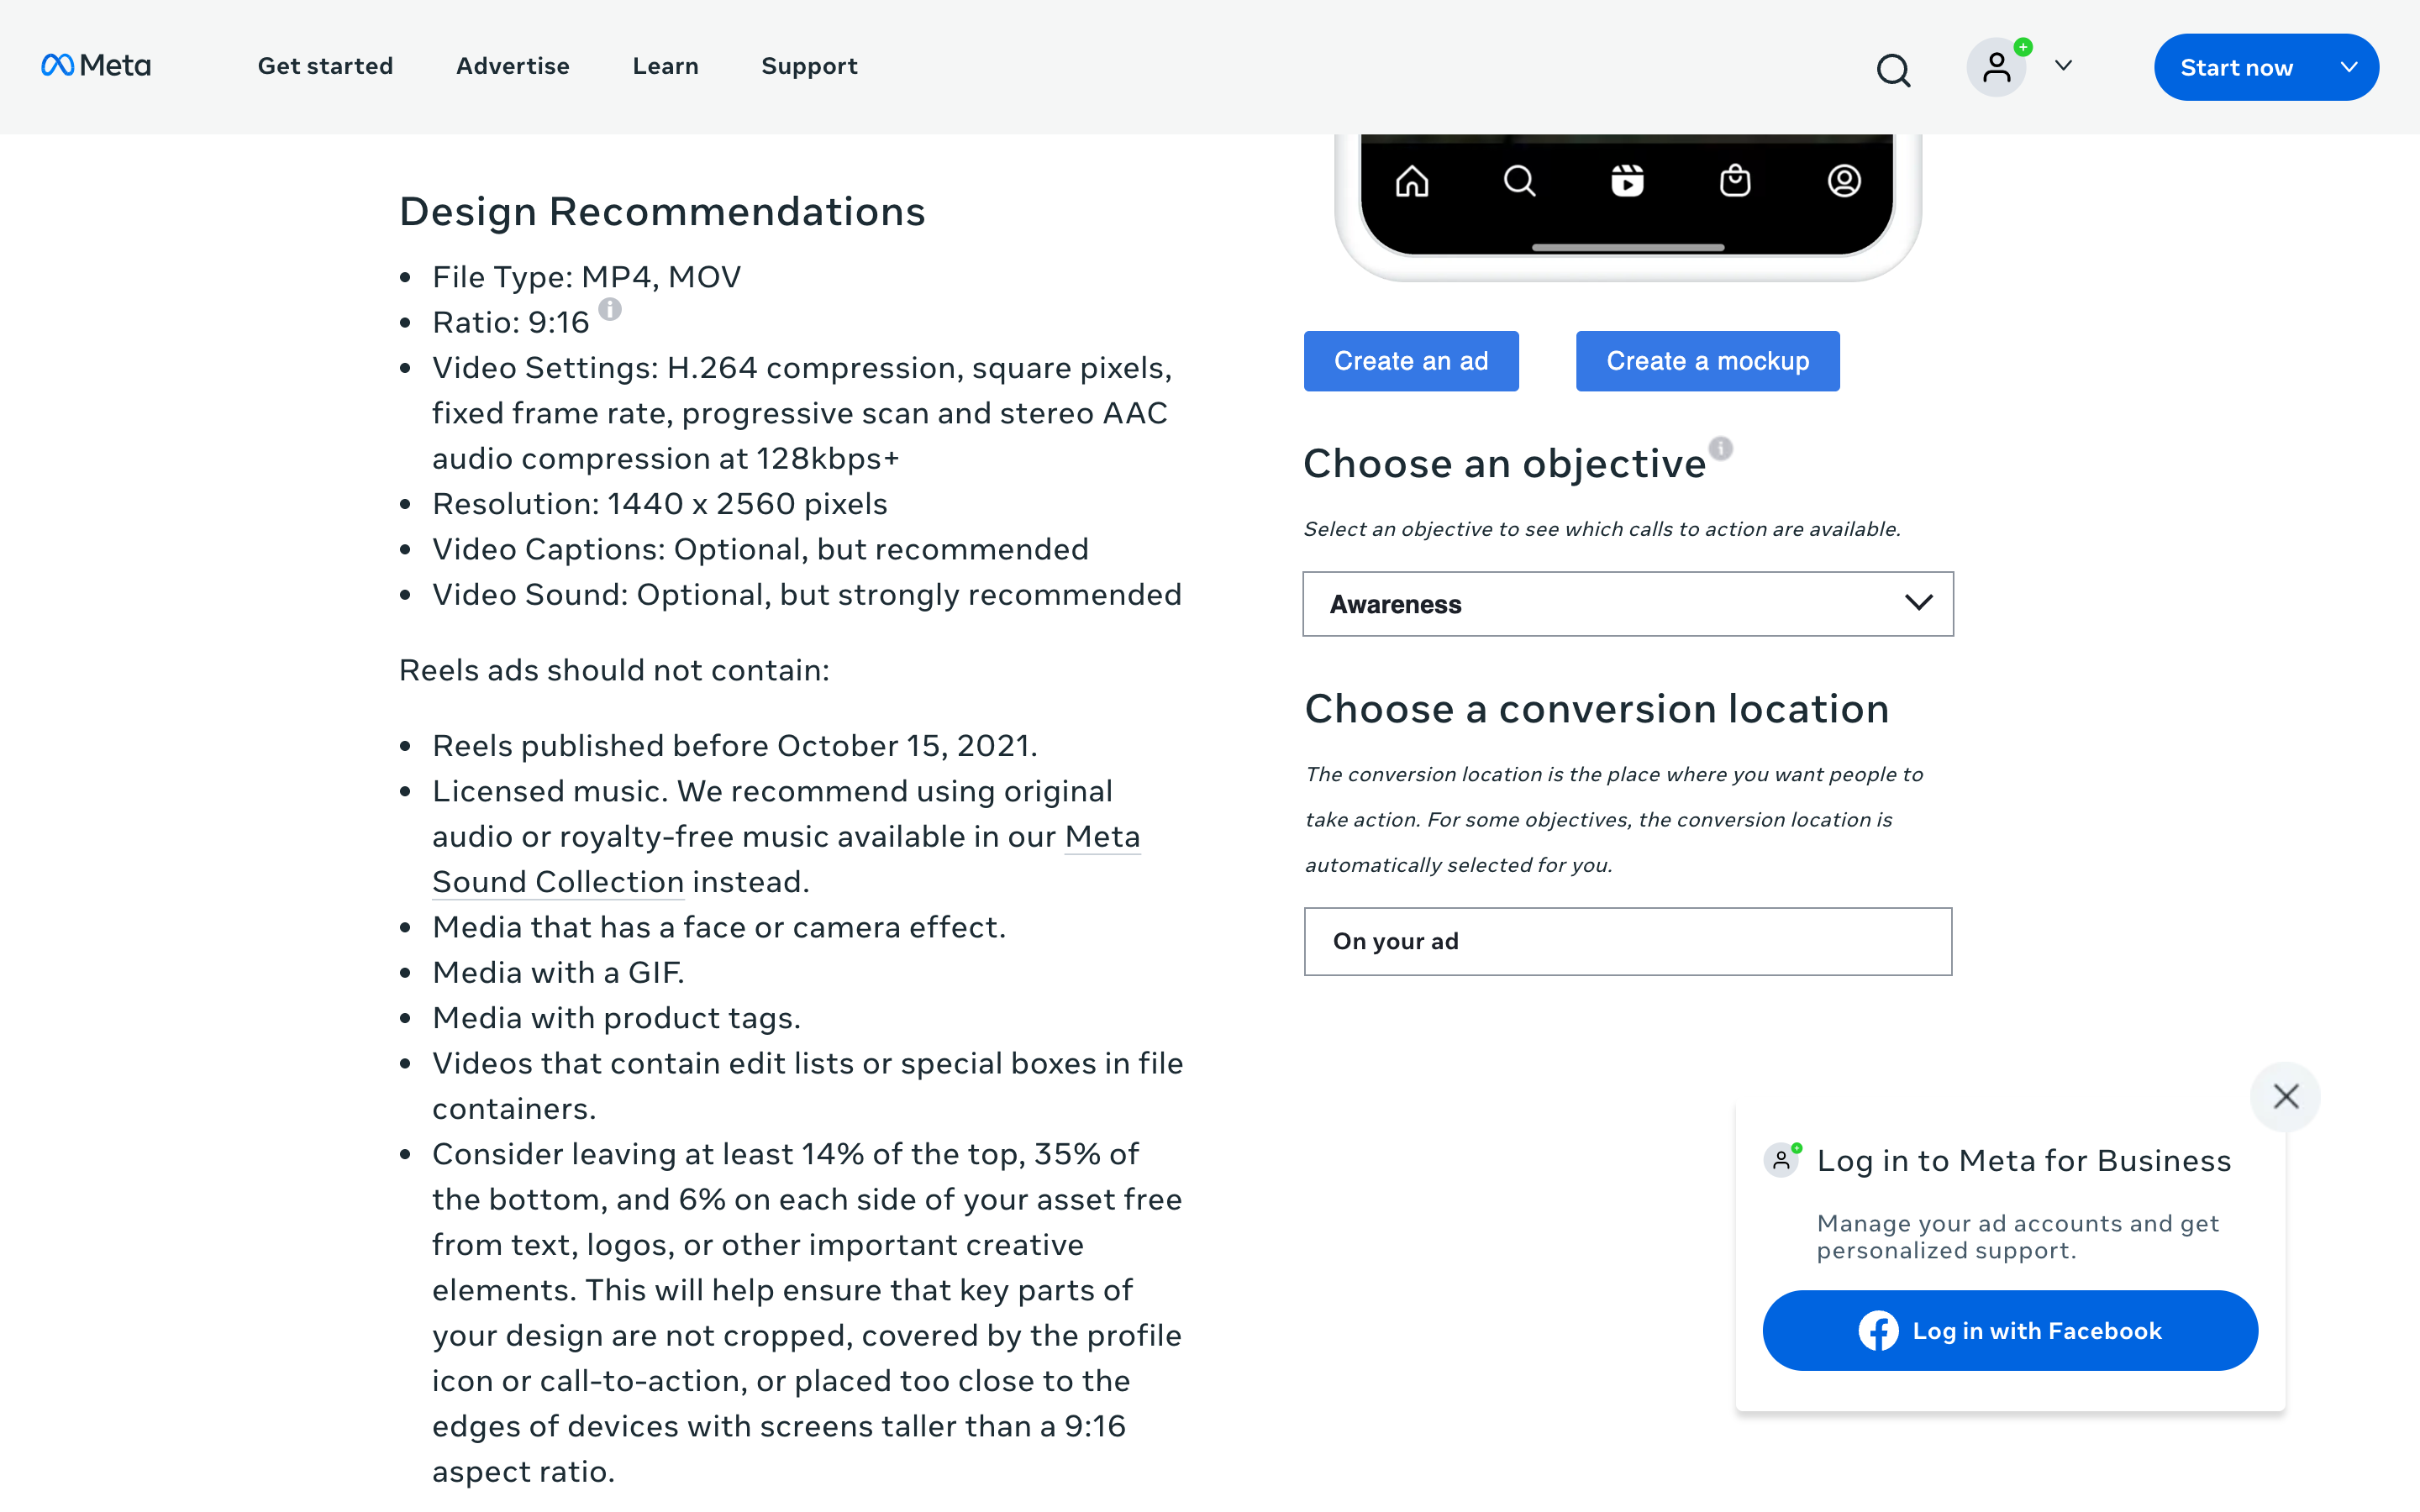Click 'Media that has a face or camera effect.'
Image resolution: width=2420 pixels, height=1512 pixels.
coord(718,927)
